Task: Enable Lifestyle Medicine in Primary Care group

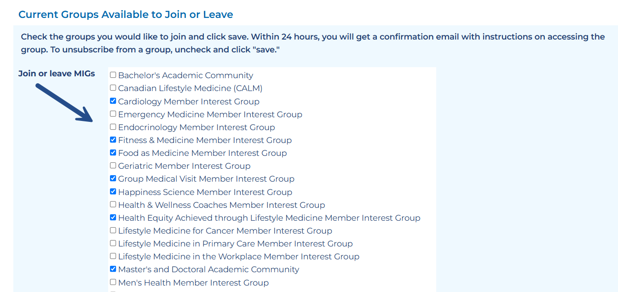Action: (x=113, y=243)
